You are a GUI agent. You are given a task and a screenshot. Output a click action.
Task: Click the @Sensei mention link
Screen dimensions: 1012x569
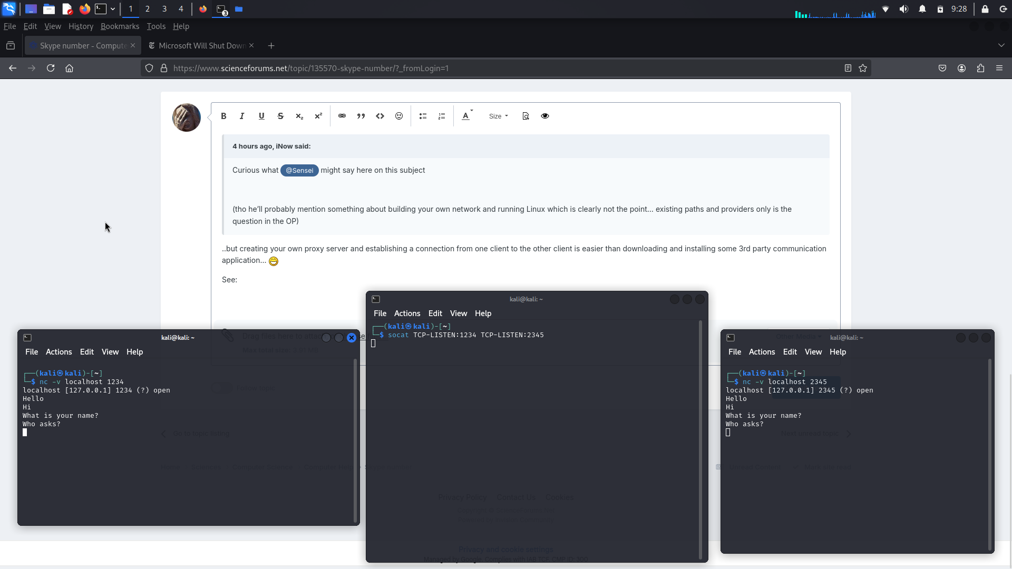coord(299,170)
